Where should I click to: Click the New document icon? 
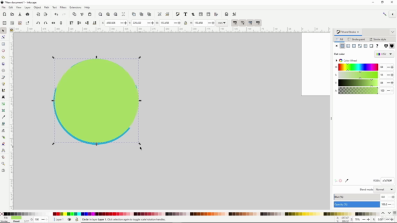click(x=4, y=14)
